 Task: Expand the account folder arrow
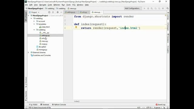(x=34, y=21)
